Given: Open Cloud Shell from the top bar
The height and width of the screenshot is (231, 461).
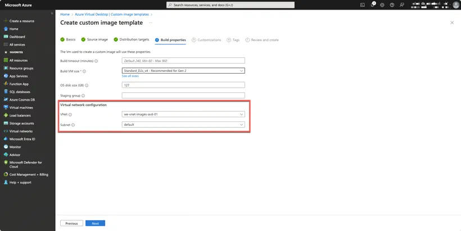Looking at the screenshot, I should pyautogui.click(x=363, y=5).
